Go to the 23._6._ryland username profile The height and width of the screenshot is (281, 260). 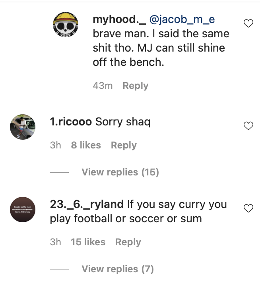click(x=87, y=204)
